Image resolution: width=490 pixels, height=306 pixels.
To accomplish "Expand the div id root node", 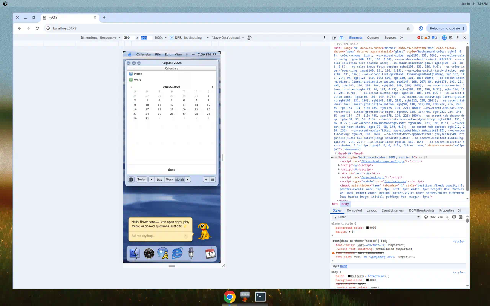I will 339,173.
